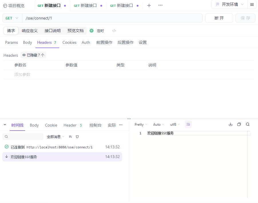Click the download response icon
Screen dimensions: 258x203
click(231, 124)
